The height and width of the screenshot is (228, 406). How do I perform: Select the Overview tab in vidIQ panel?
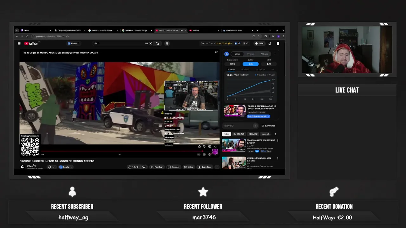click(251, 54)
